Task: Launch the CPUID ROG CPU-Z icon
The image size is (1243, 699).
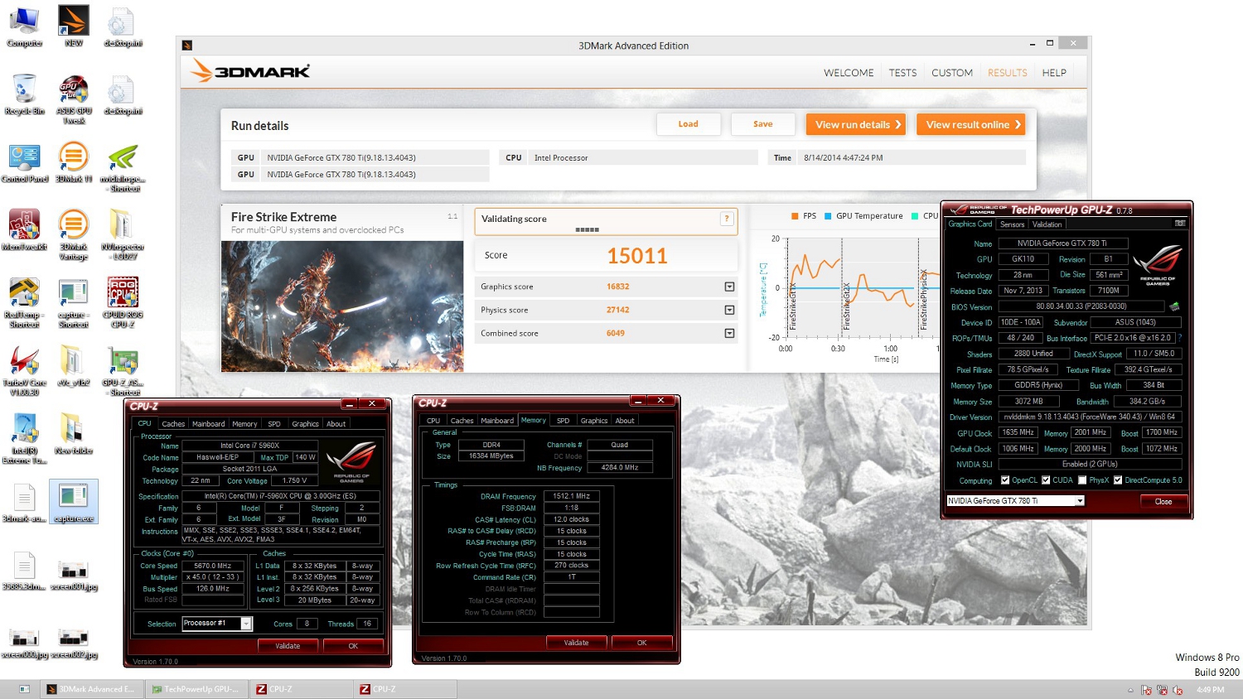Action: [x=123, y=303]
